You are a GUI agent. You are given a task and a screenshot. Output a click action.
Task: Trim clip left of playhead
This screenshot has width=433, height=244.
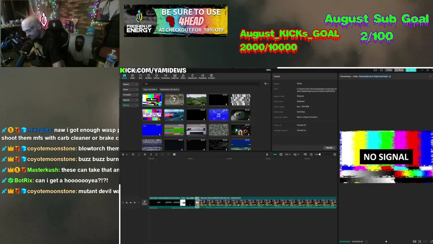point(151,155)
